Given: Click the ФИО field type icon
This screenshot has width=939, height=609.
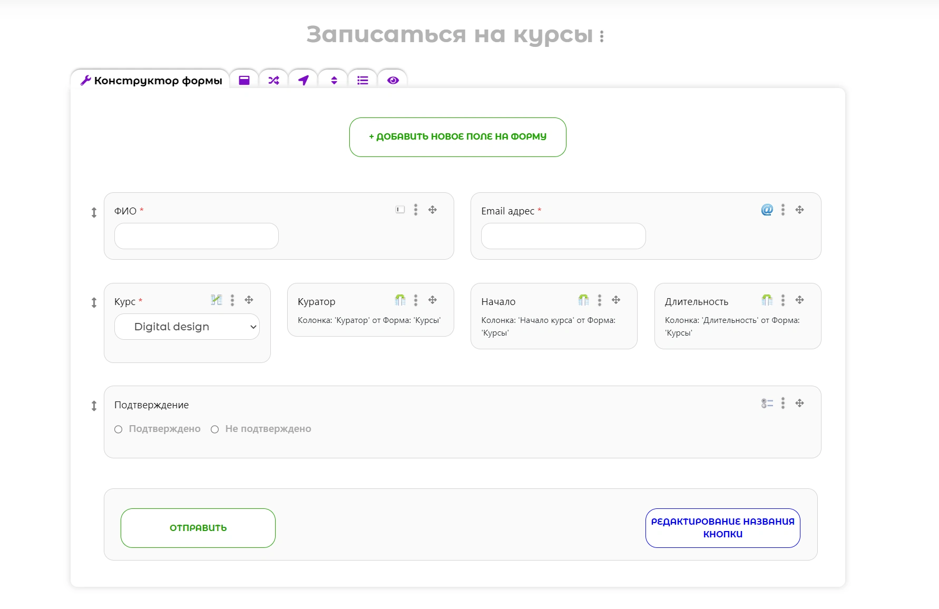Looking at the screenshot, I should point(400,210).
